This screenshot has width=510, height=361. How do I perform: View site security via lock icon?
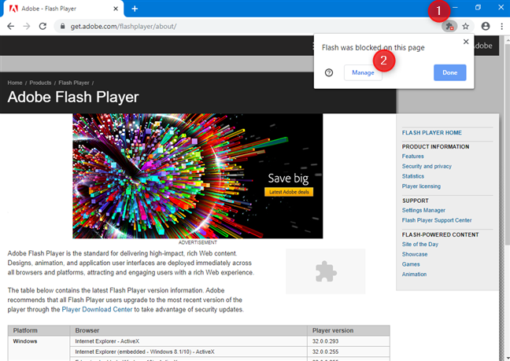(63, 26)
